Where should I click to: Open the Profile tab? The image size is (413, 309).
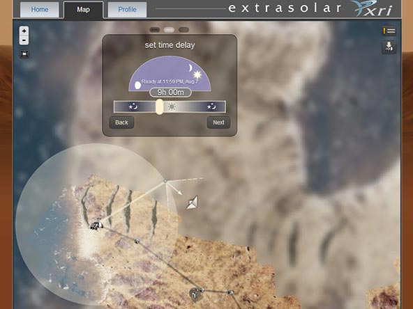click(127, 10)
